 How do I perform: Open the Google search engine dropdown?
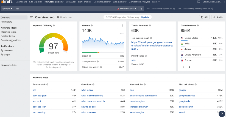tap(7, 9)
